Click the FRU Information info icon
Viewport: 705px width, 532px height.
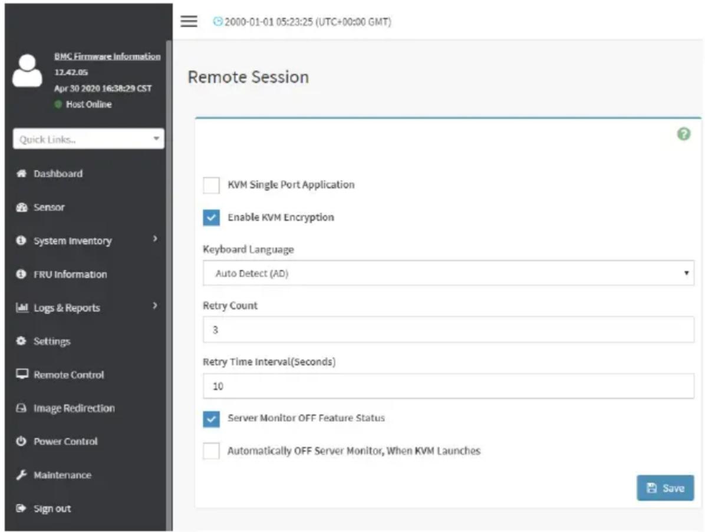[x=21, y=274]
